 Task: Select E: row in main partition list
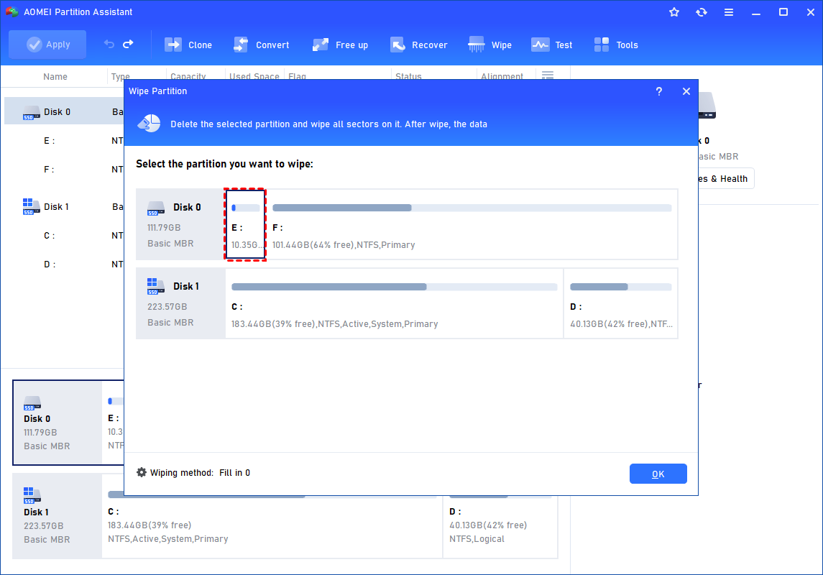tap(64, 141)
